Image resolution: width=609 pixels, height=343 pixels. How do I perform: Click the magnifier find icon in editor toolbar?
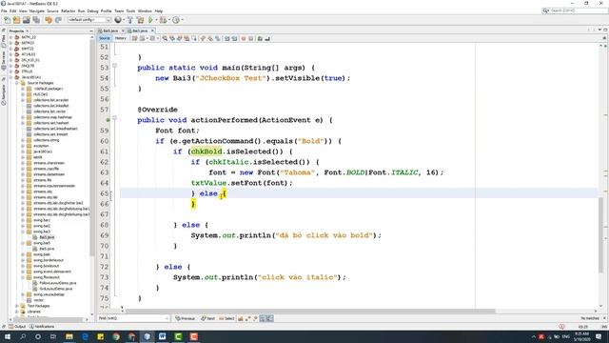pos(165,38)
